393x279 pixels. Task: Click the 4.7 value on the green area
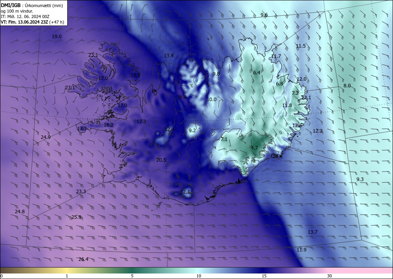(x=254, y=148)
